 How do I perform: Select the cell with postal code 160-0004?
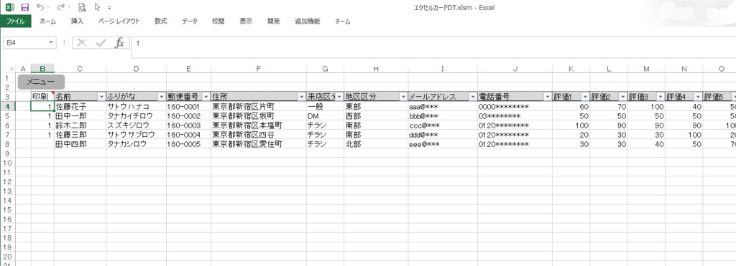coord(189,134)
